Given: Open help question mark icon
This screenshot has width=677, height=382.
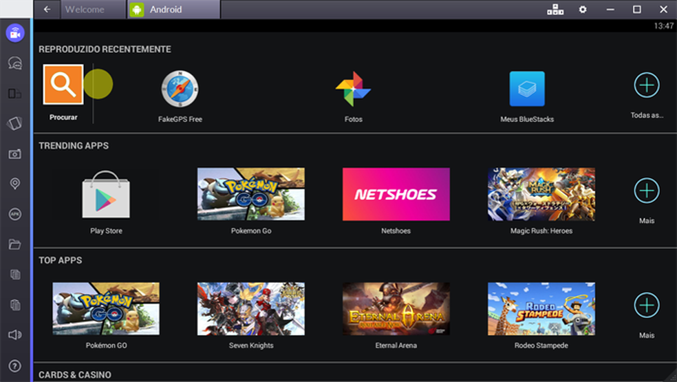Looking at the screenshot, I should coord(14,366).
